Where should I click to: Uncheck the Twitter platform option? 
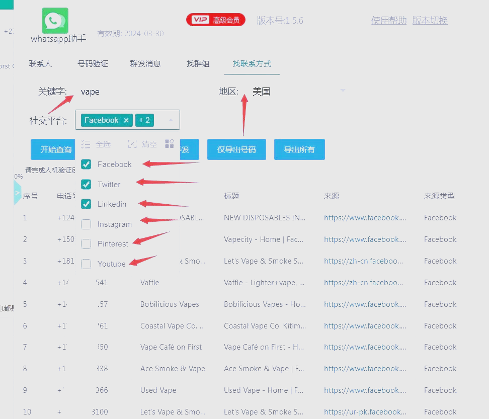click(x=86, y=184)
